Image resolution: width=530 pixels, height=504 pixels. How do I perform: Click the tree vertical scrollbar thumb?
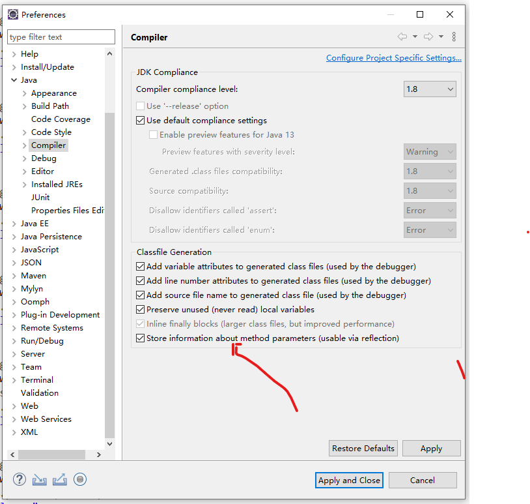point(109,275)
